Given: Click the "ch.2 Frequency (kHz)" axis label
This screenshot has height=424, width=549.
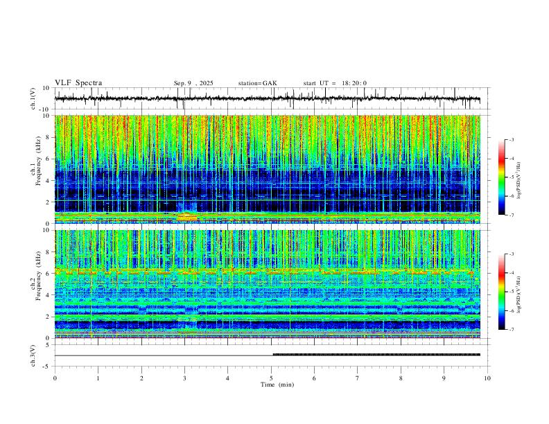Looking at the screenshot, I should 35,276.
